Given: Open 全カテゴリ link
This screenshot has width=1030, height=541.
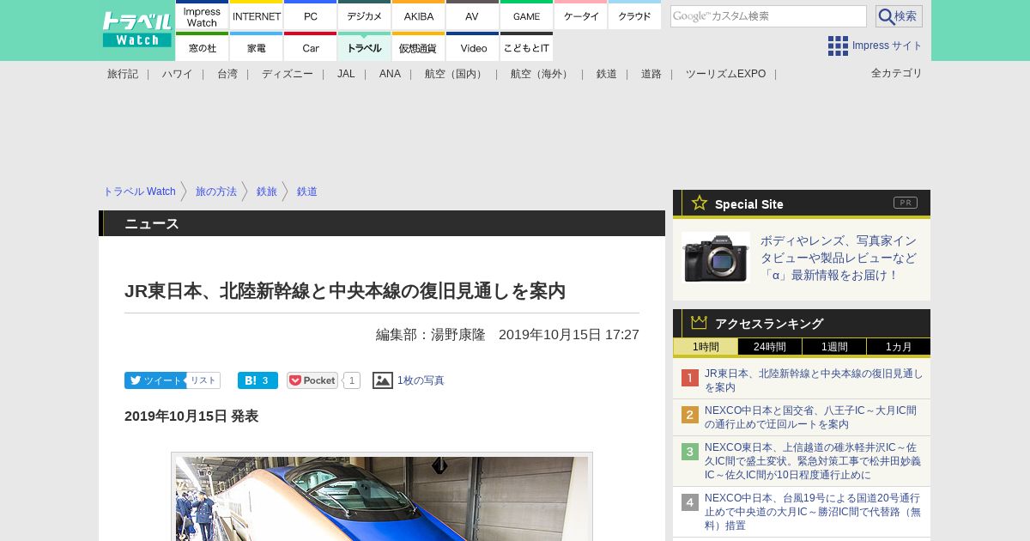Looking at the screenshot, I should (x=897, y=73).
